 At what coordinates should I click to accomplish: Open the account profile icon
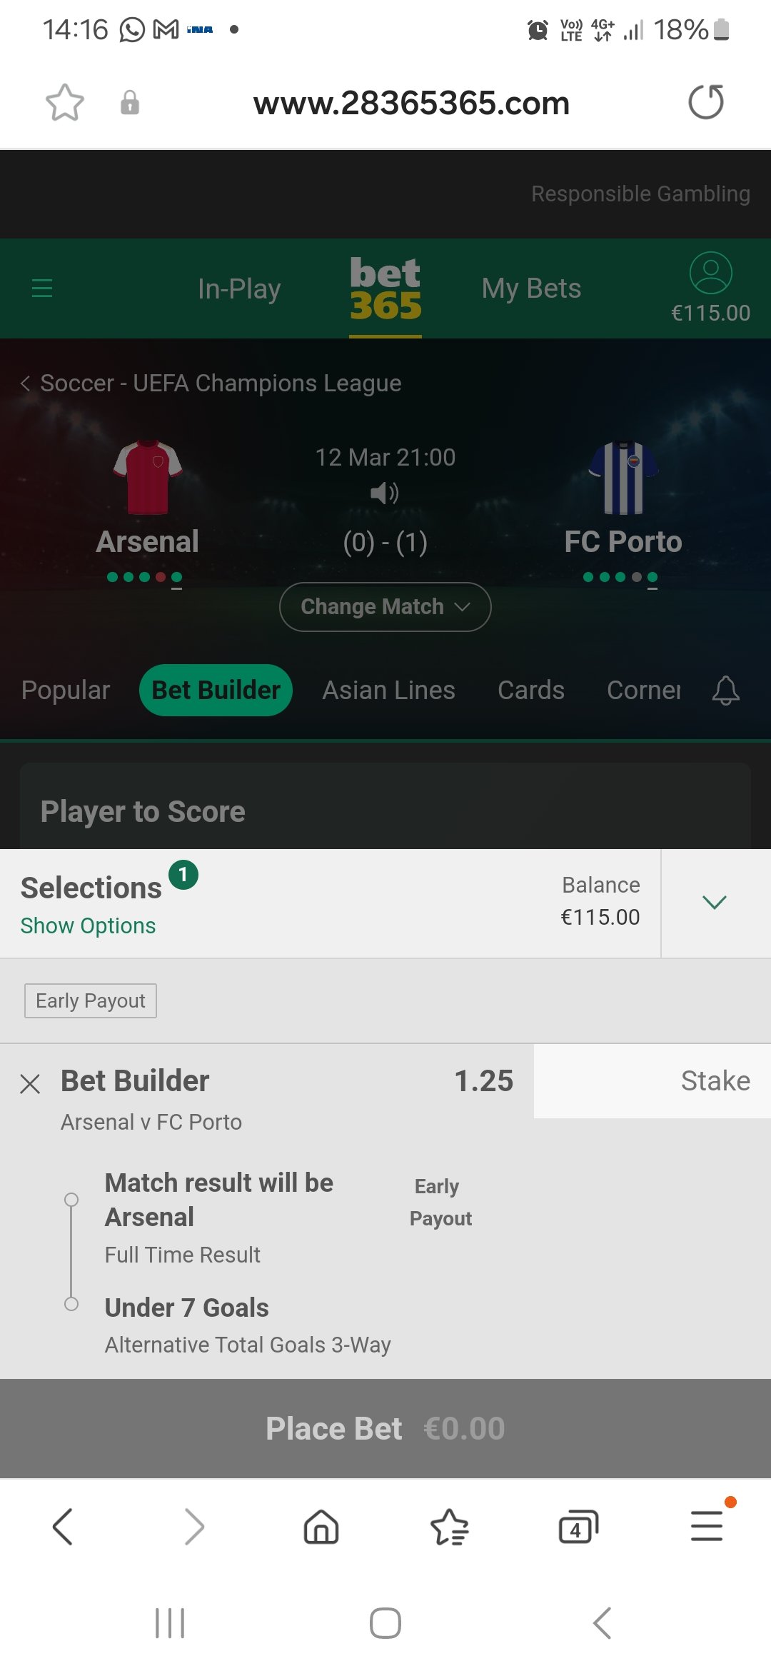click(x=710, y=273)
